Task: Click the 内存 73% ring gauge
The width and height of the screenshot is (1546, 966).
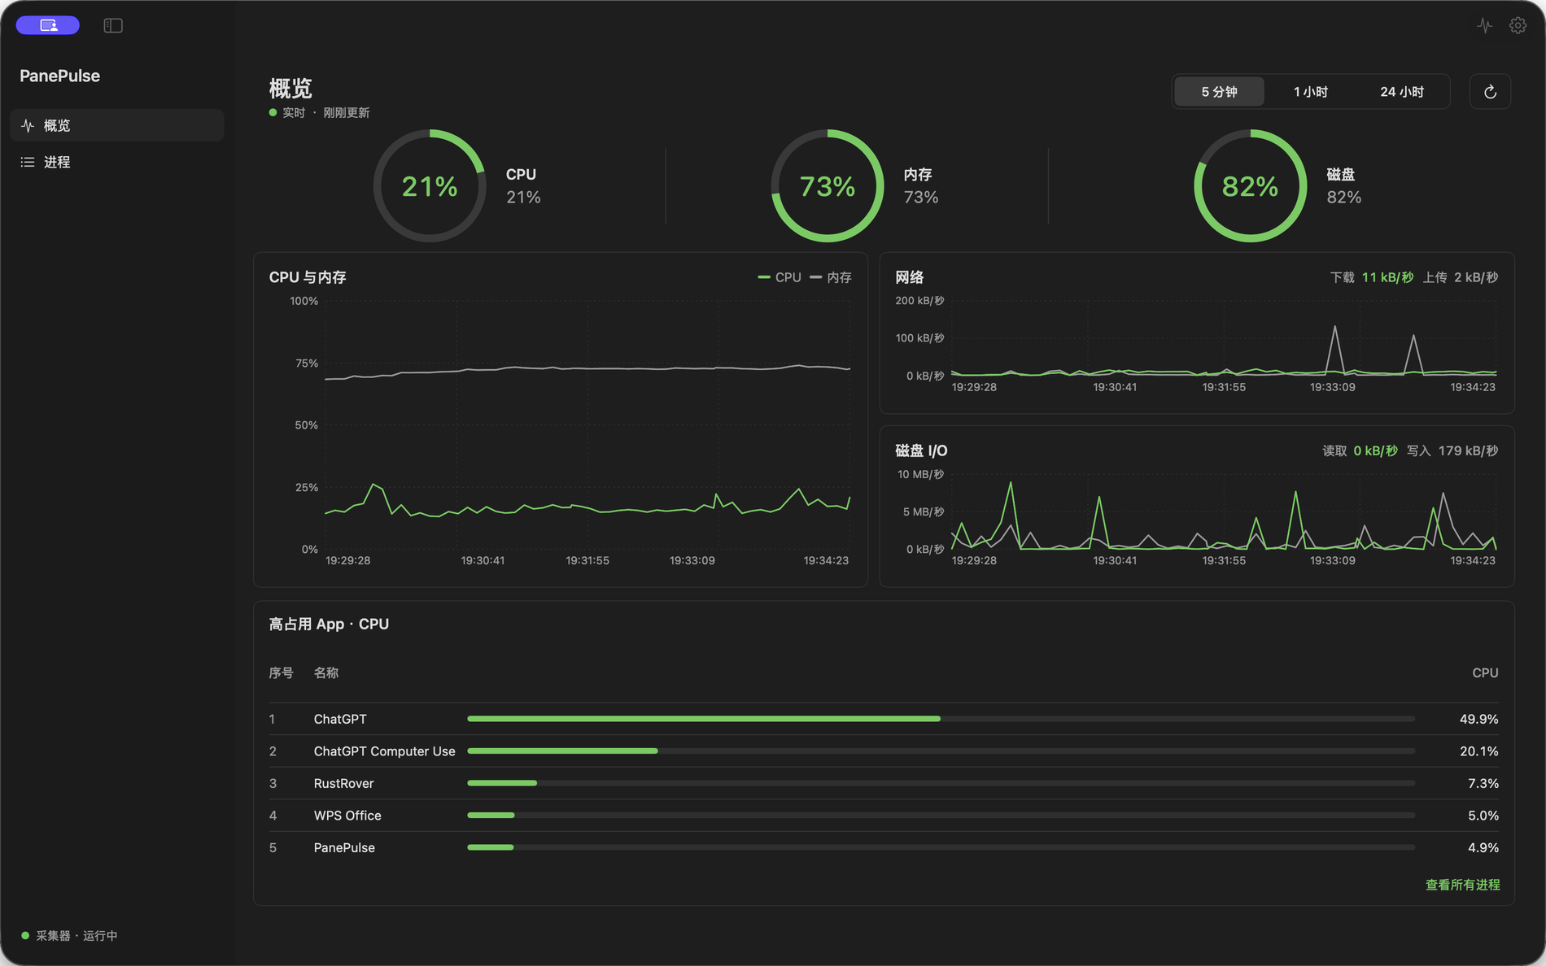Action: tap(828, 185)
